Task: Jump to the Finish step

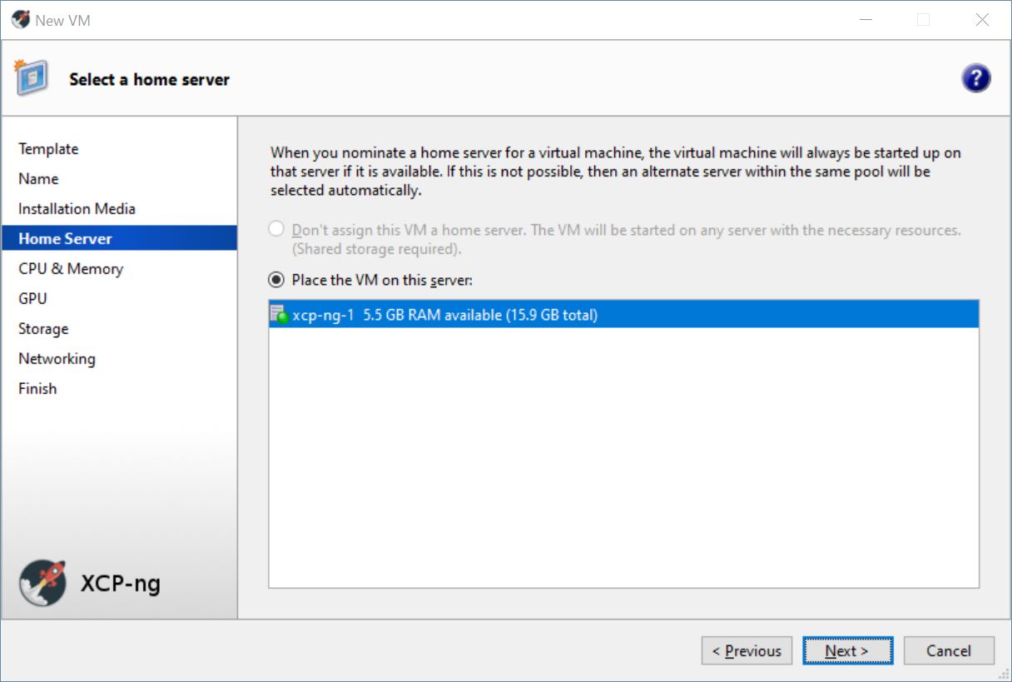Action: coord(37,389)
